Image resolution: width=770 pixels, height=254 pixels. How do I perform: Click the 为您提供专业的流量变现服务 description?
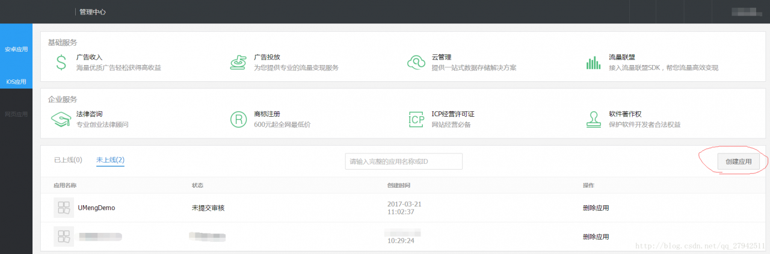tap(296, 67)
